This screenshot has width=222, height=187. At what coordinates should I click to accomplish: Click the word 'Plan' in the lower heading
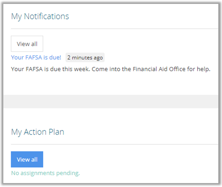57,132
